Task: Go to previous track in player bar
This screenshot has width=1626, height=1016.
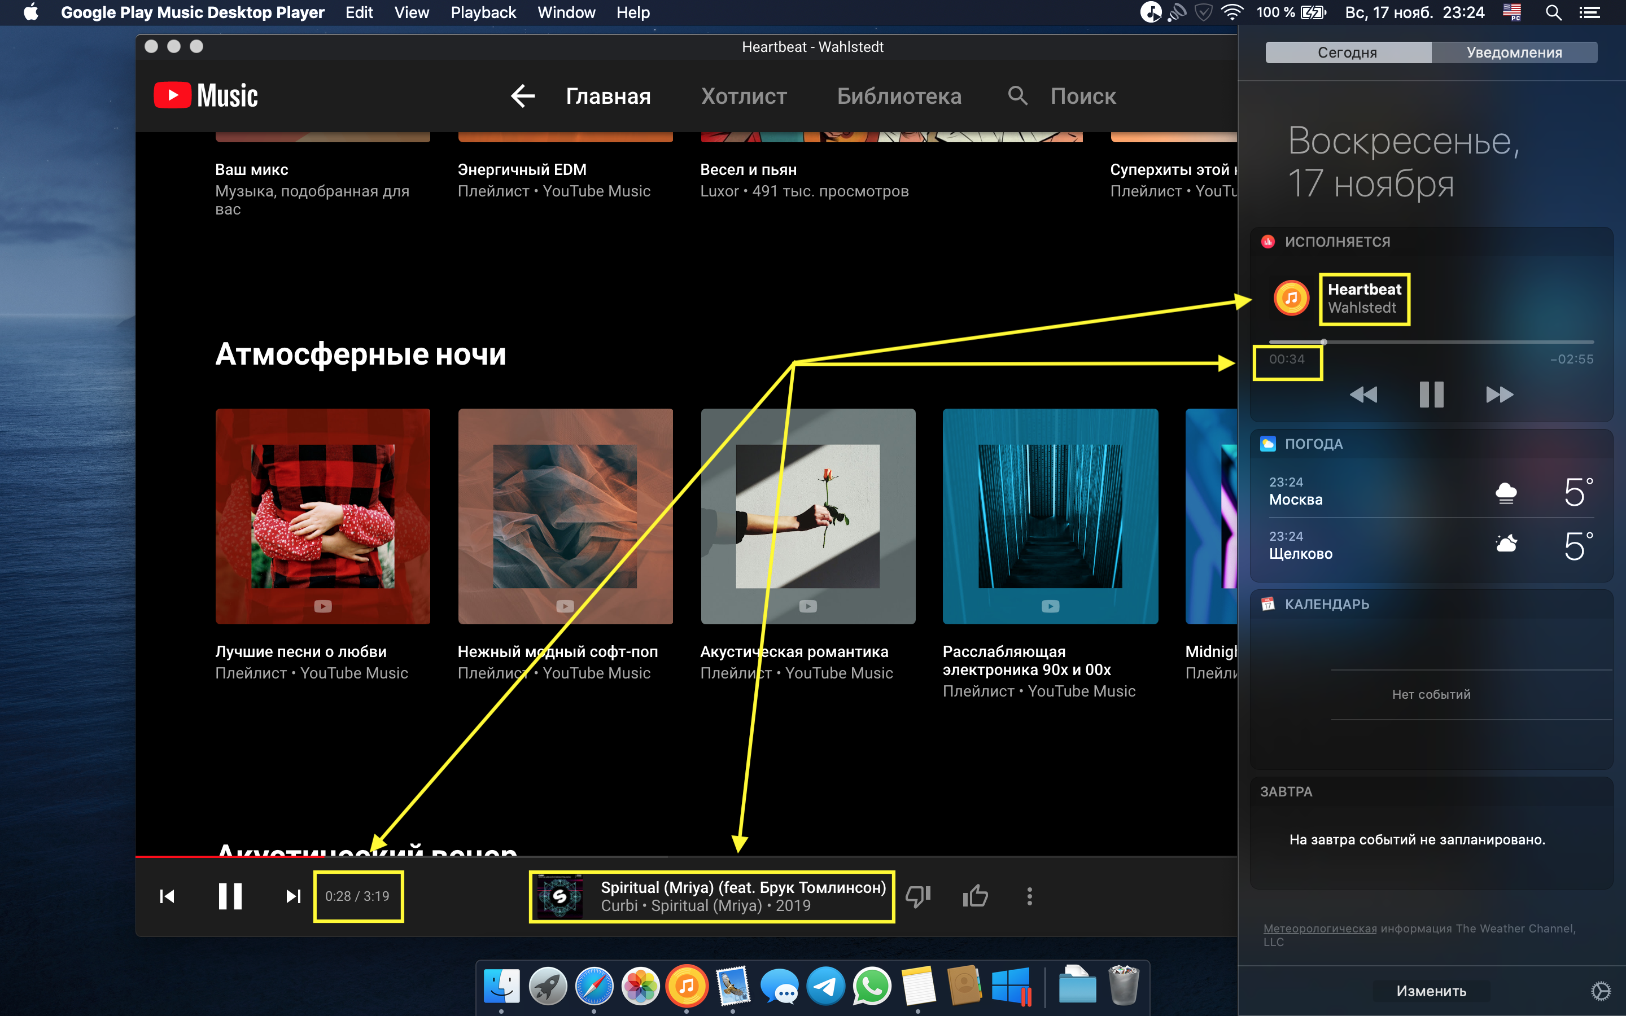Action: (x=167, y=896)
